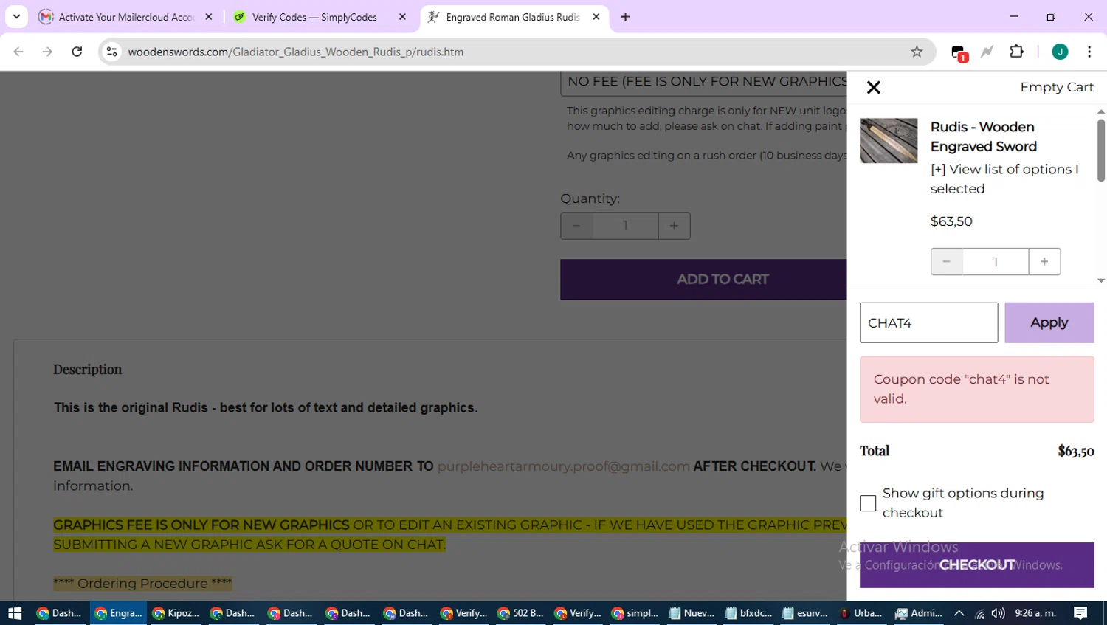Reload the current page
Image resolution: width=1107 pixels, height=625 pixels.
point(77,52)
